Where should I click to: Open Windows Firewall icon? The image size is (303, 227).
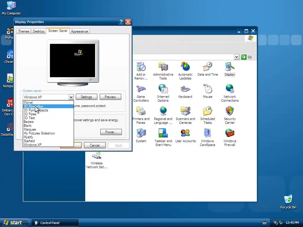click(230, 137)
